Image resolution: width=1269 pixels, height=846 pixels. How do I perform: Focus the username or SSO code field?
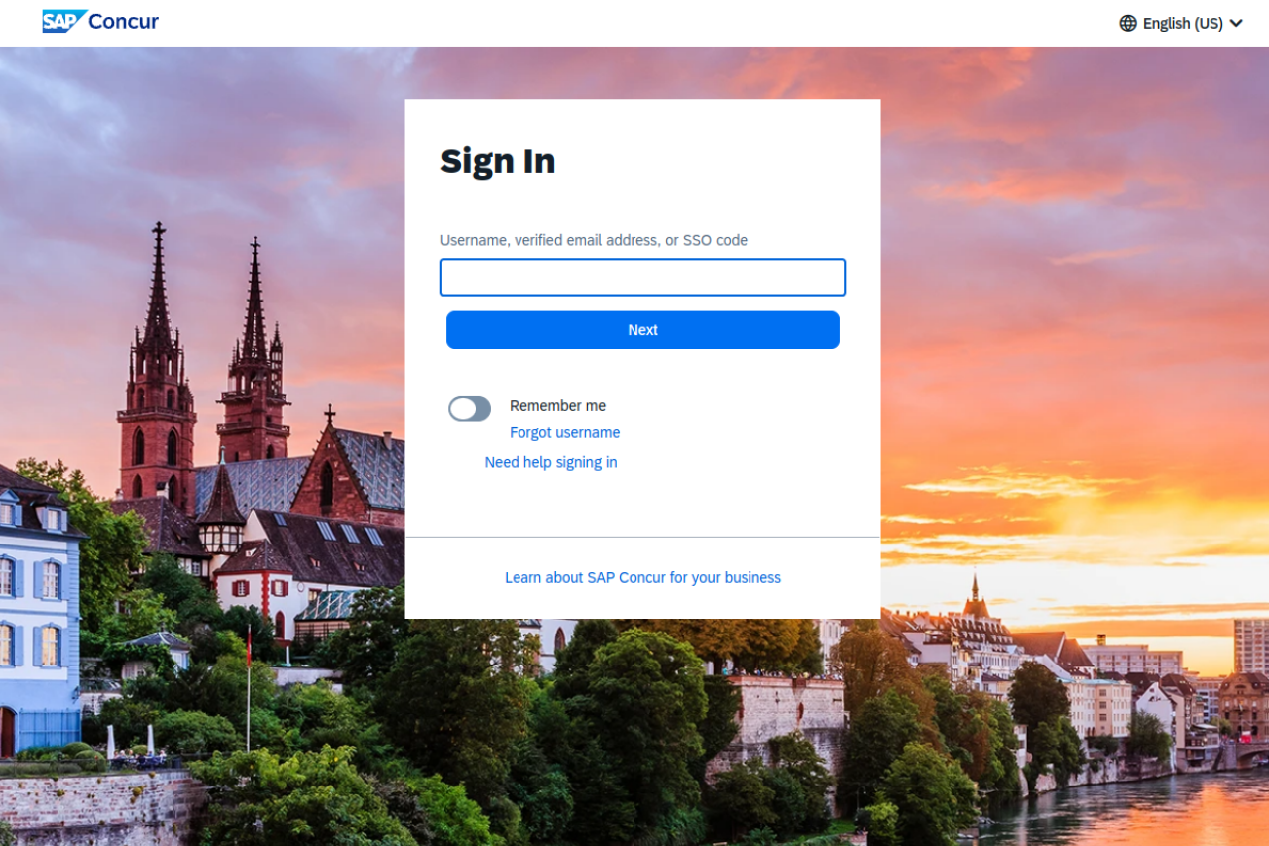click(642, 277)
